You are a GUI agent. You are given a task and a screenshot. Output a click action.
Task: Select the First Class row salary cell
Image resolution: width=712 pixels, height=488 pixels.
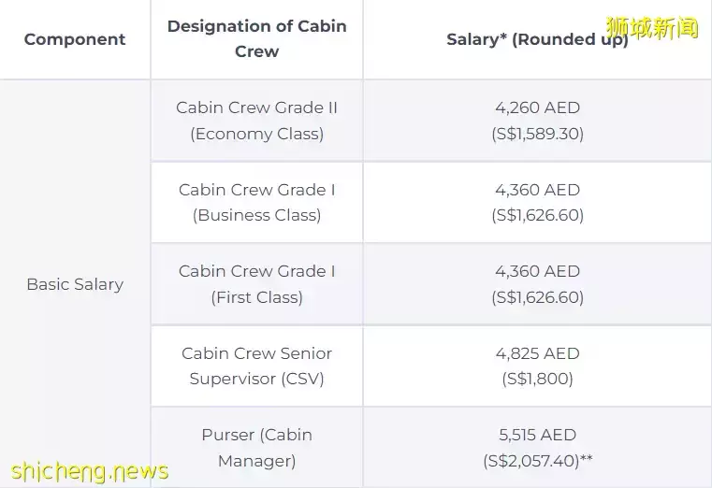coord(537,284)
